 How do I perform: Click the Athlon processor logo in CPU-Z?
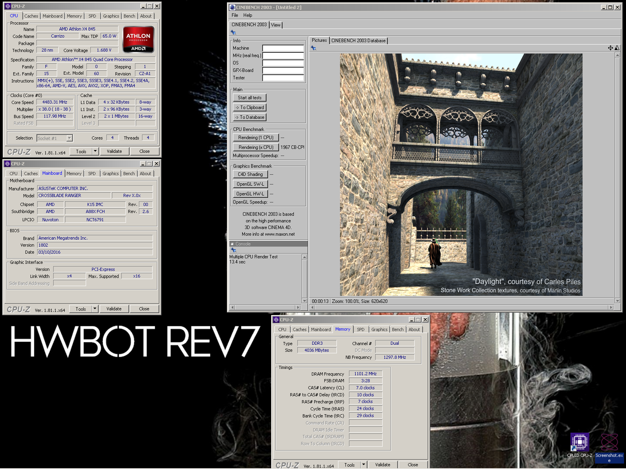click(x=138, y=39)
